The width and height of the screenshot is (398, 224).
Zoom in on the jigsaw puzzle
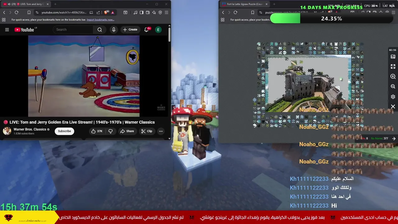tap(393, 77)
